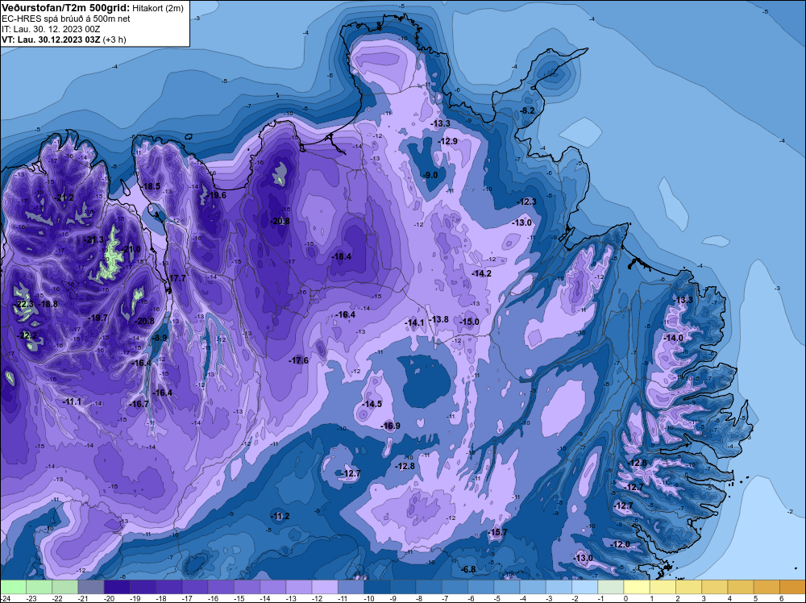Pick the -16 legend color swatch
Image resolution: width=806 pixels, height=603 pixels.
click(221, 587)
